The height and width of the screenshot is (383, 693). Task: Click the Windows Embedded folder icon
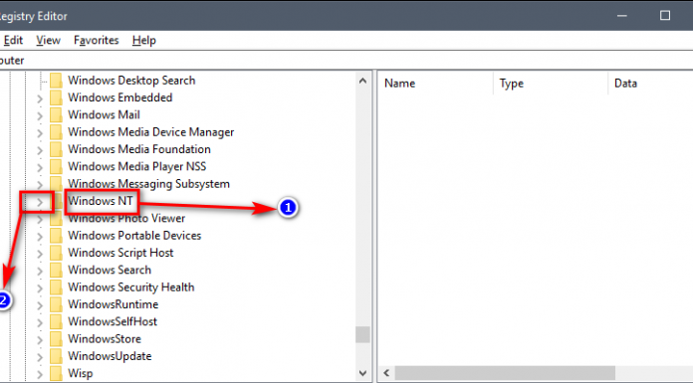[x=56, y=98]
